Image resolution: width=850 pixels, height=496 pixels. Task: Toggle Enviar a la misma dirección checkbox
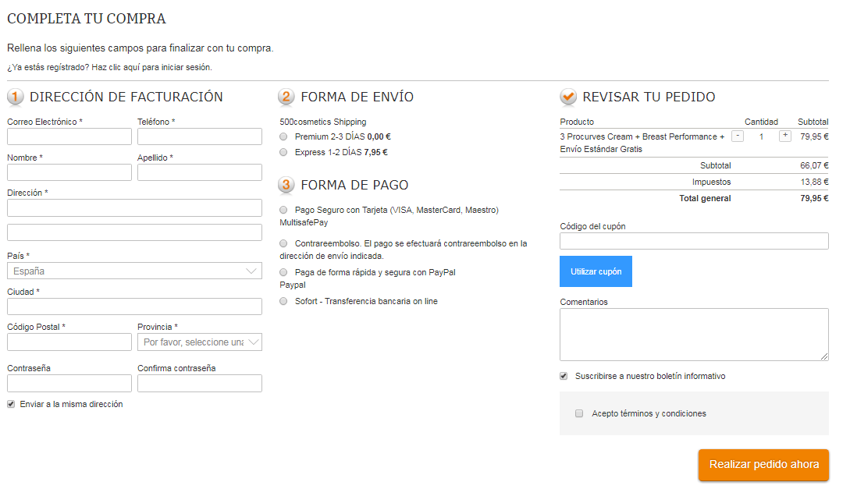pos(11,404)
